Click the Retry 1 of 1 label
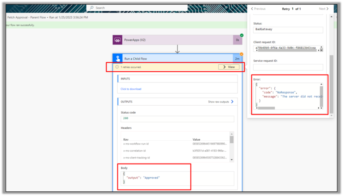343x196 pixels. (291, 9)
